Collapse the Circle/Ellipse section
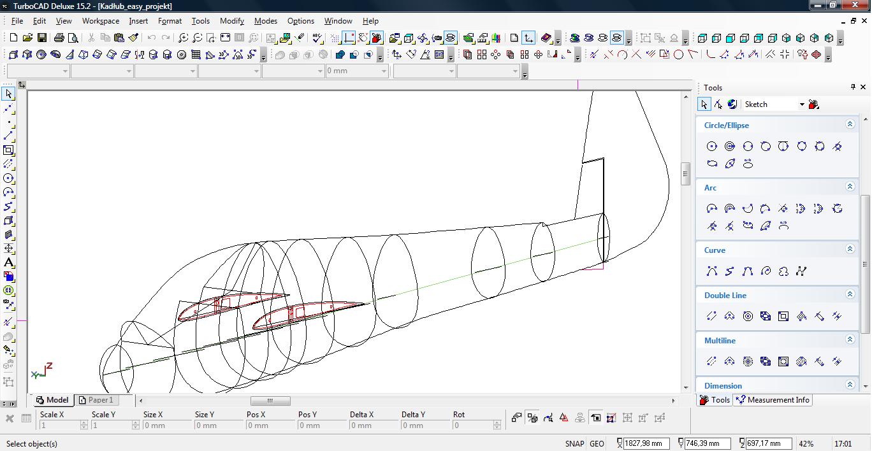Image resolution: width=872 pixels, height=451 pixels. click(850, 125)
